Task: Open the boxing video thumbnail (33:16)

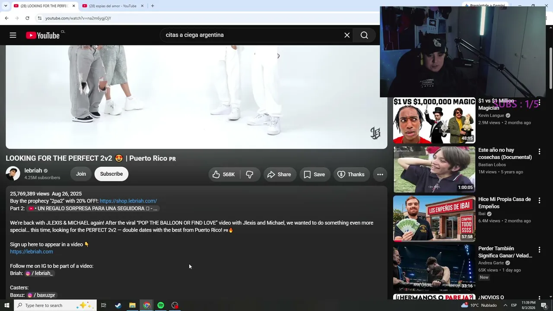Action: [x=434, y=268]
